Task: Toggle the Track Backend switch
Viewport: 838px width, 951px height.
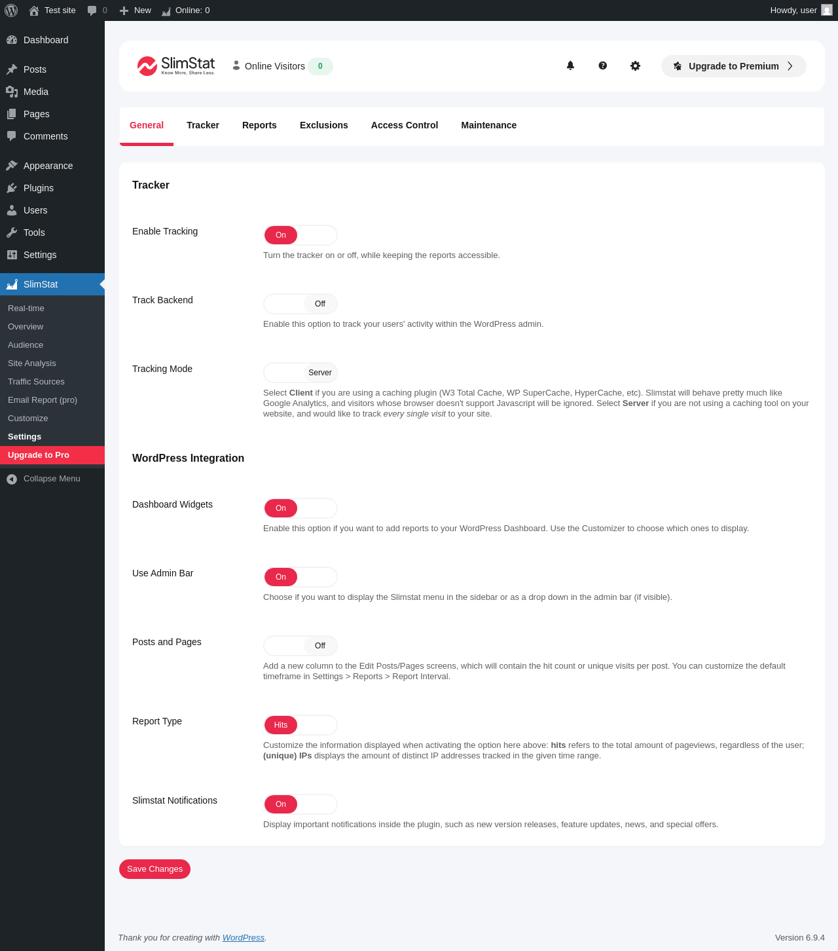Action: coord(301,304)
